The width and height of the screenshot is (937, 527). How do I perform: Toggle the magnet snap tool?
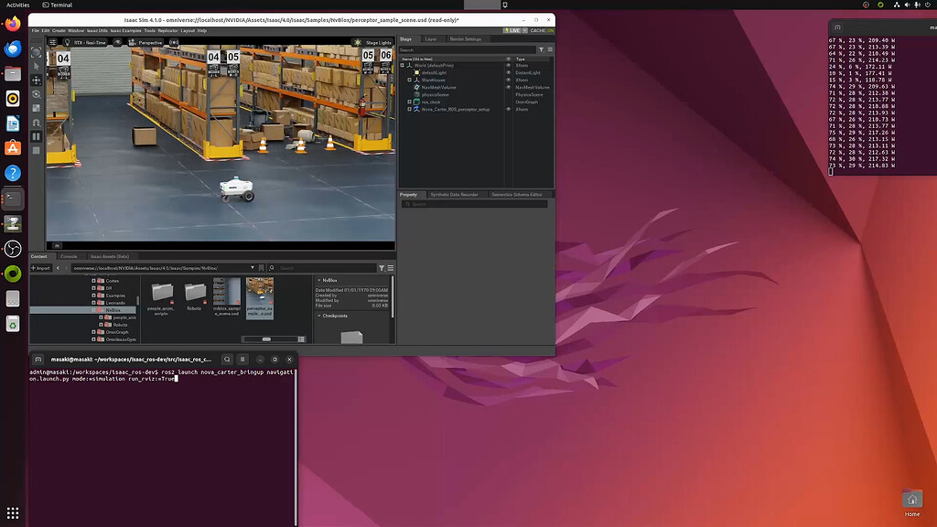37,122
